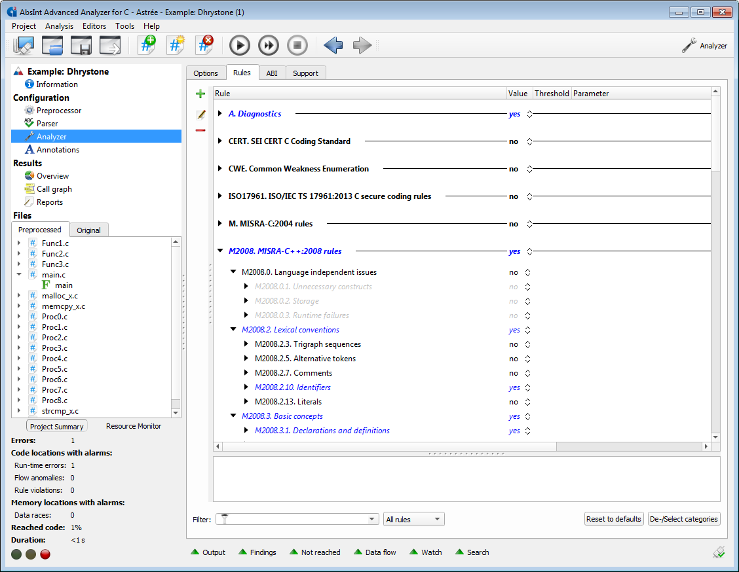Click the export project arrow icon
The height and width of the screenshot is (572, 739).
tap(110, 46)
